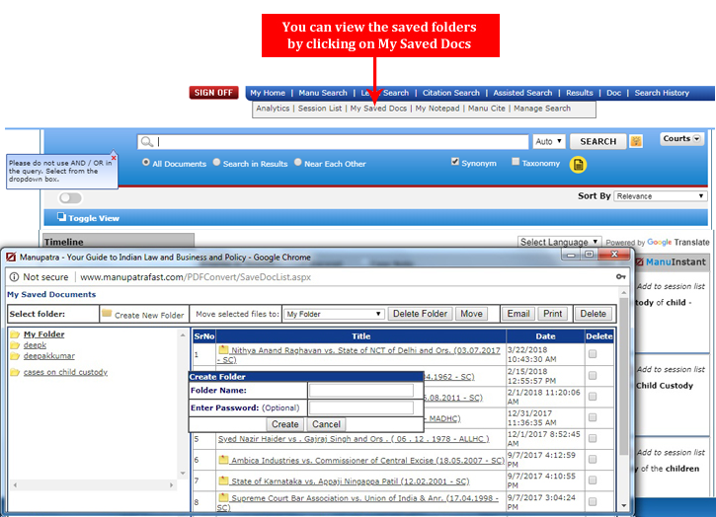The height and width of the screenshot is (517, 716).
Task: Click the magnifier icon in search box
Action: click(x=147, y=142)
